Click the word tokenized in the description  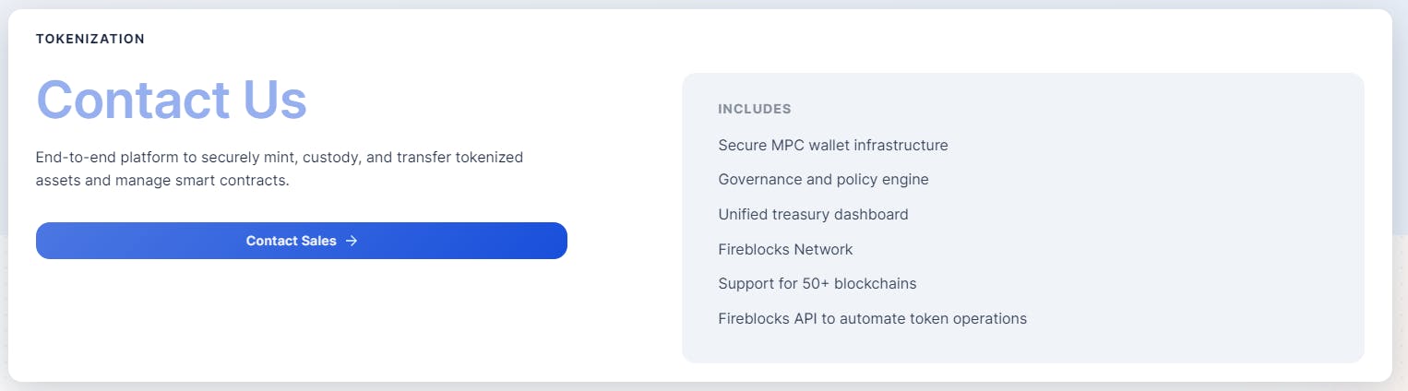[x=489, y=158]
